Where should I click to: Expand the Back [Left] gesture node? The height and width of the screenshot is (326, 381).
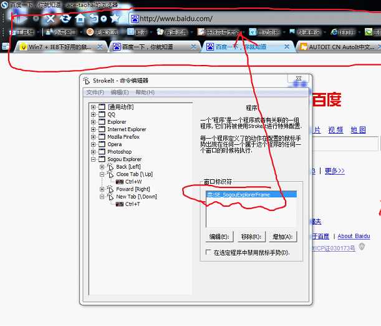pos(102,167)
